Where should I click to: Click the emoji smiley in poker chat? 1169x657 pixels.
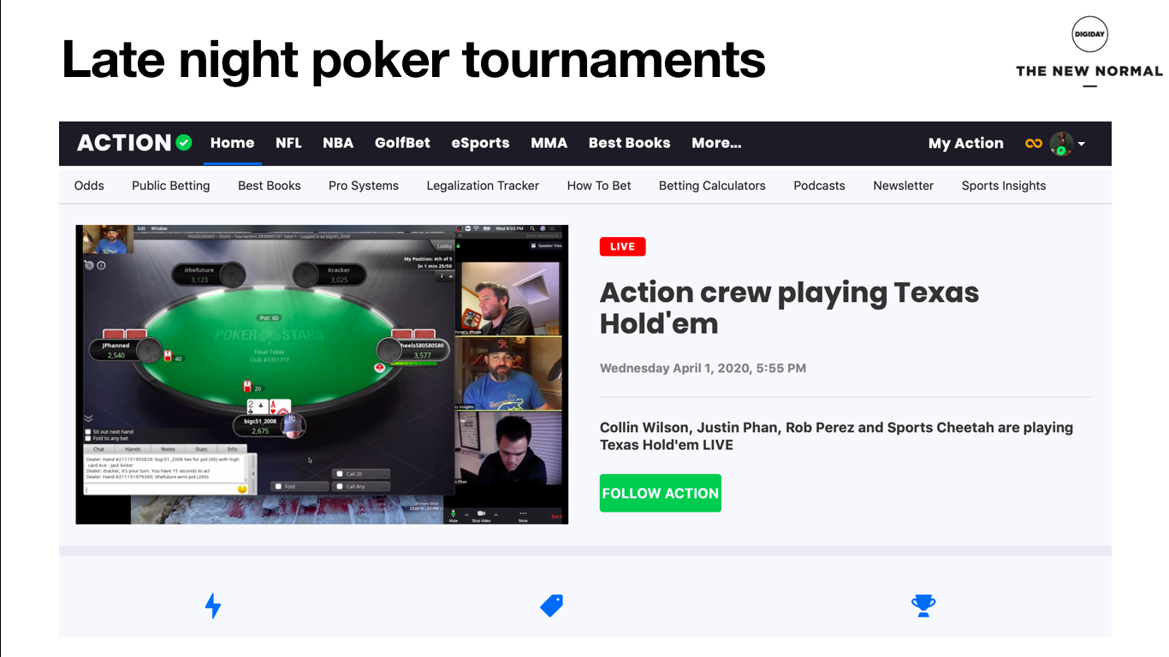(x=242, y=488)
